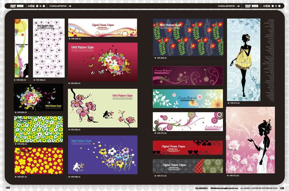Select the pink flower pattern thumbnail on white

point(49,48)
